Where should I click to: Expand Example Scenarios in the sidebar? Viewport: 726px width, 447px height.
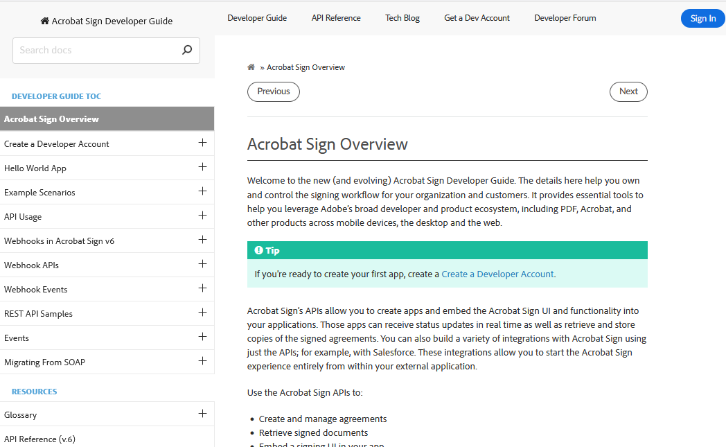pos(202,192)
